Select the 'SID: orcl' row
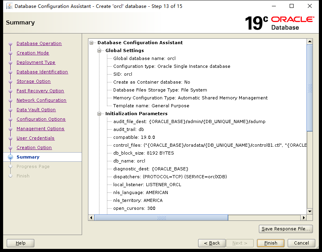The width and height of the screenshot is (322, 252). (x=123, y=74)
